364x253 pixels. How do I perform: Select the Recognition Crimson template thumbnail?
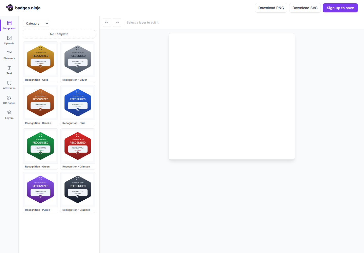click(x=78, y=146)
